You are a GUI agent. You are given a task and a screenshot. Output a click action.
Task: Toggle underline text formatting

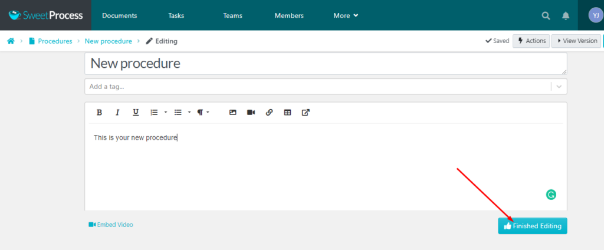[x=136, y=113]
